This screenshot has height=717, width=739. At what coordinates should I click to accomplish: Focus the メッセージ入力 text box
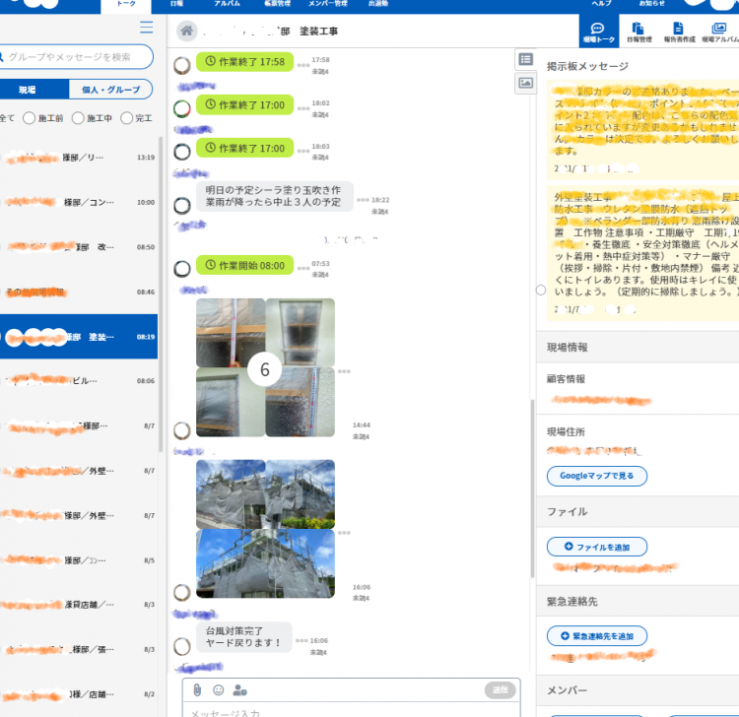(351, 711)
